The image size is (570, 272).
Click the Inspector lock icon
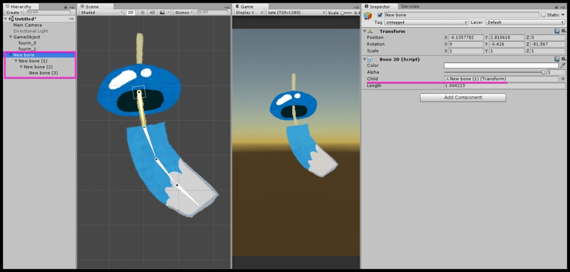(556, 7)
